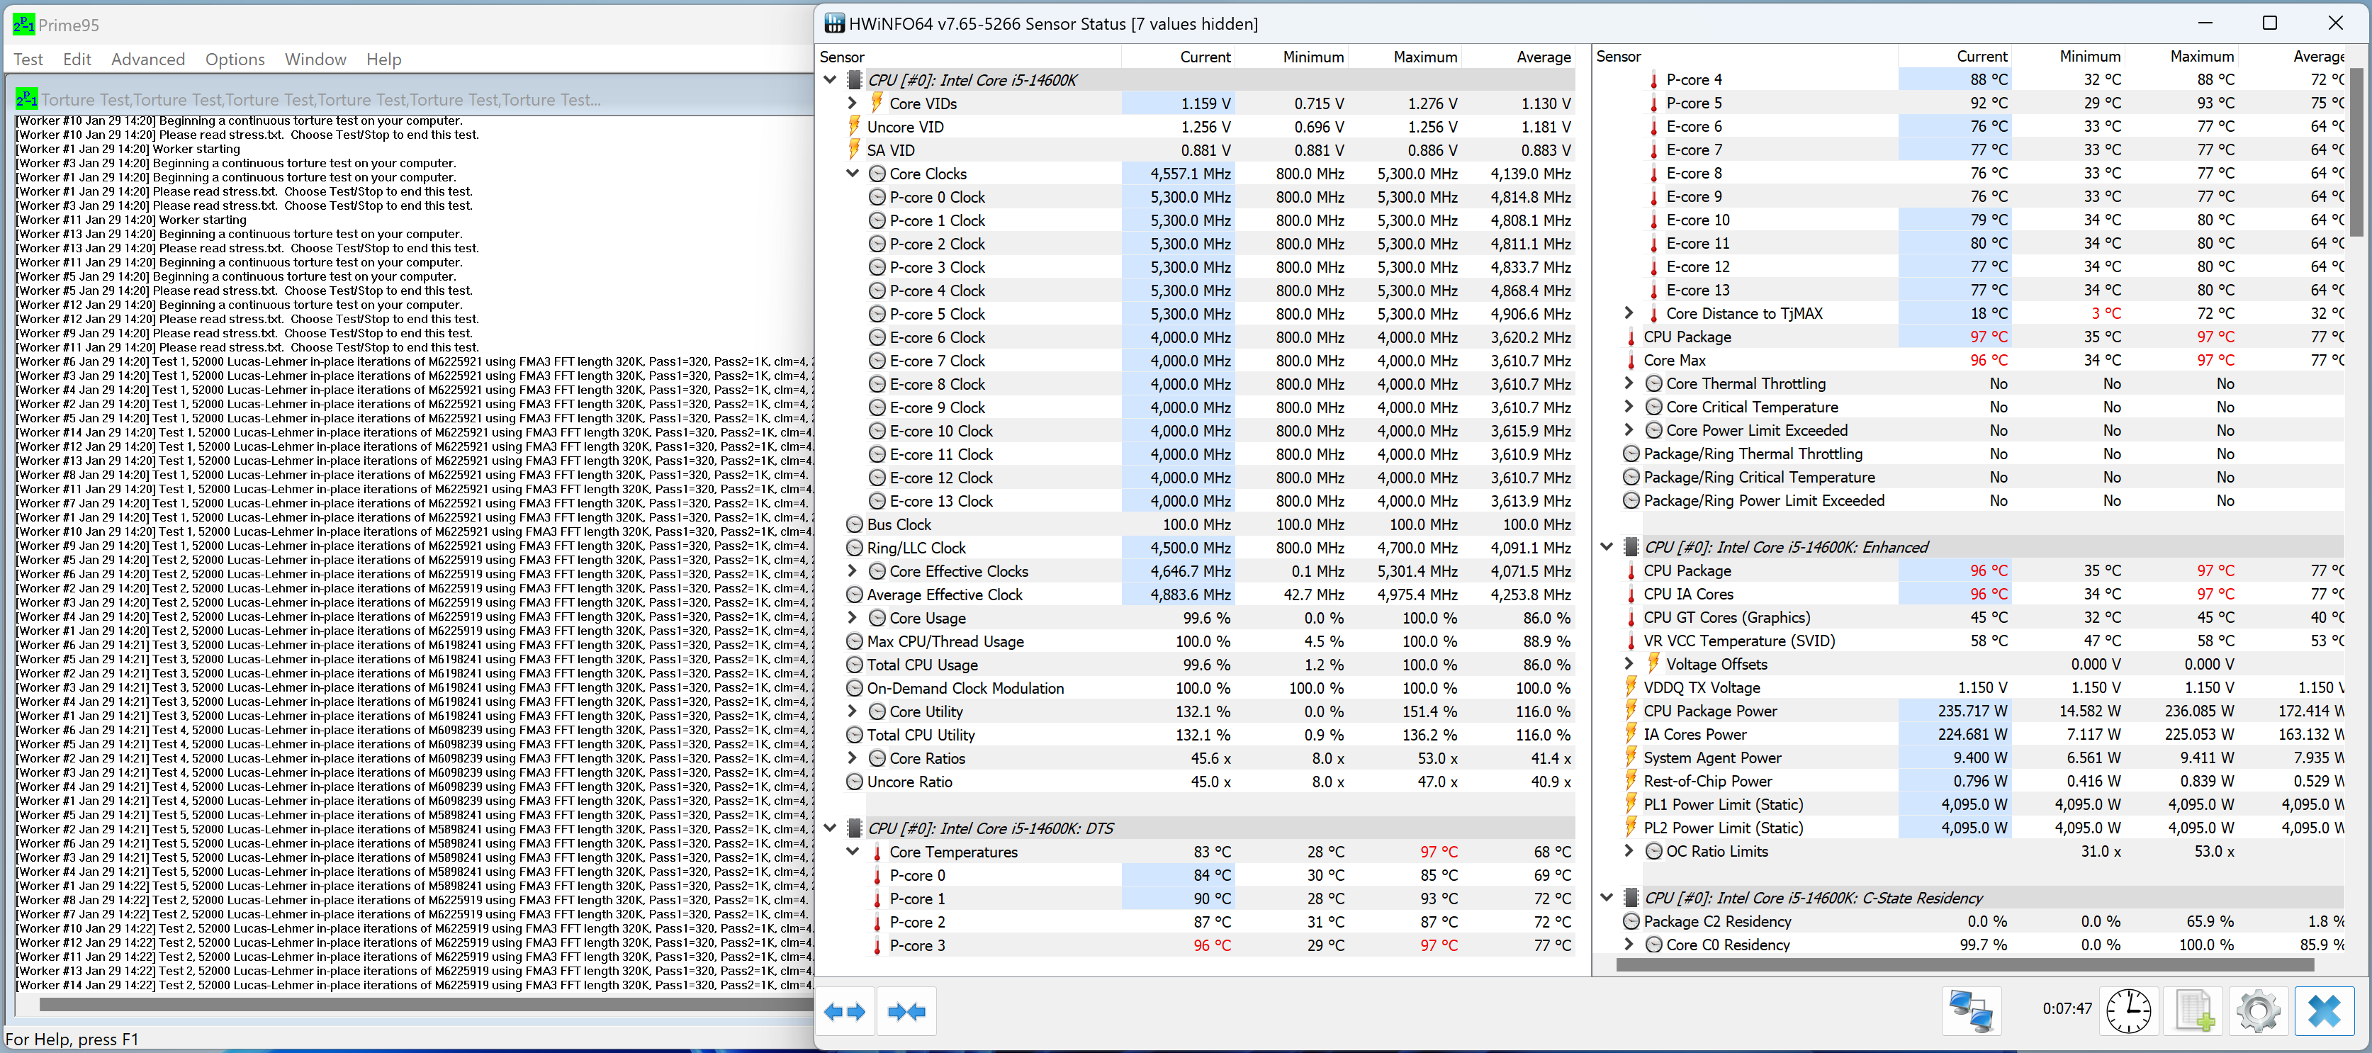2372x1053 pixels.
Task: Expand the Core VIDs row
Action: 853,103
